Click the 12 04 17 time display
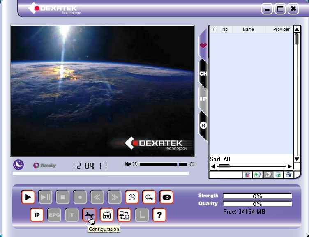Image resolution: width=309 pixels, height=237 pixels. click(90, 166)
